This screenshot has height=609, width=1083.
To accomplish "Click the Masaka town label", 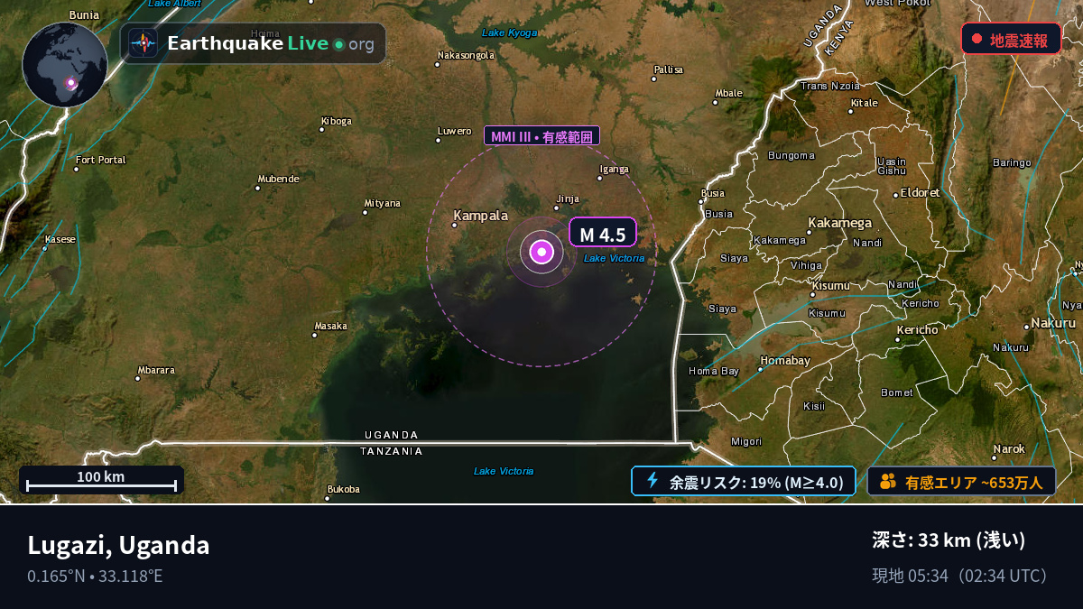I will point(330,326).
